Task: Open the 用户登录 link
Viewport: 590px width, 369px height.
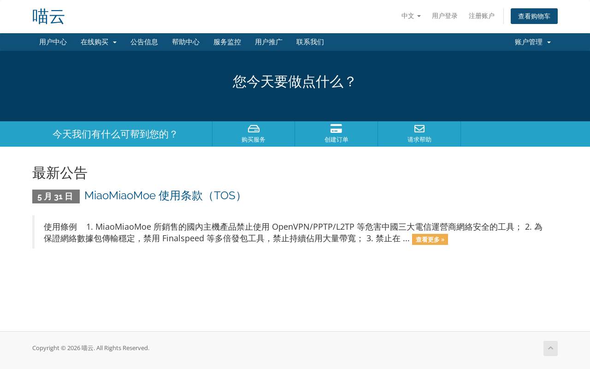Action: pyautogui.click(x=445, y=16)
